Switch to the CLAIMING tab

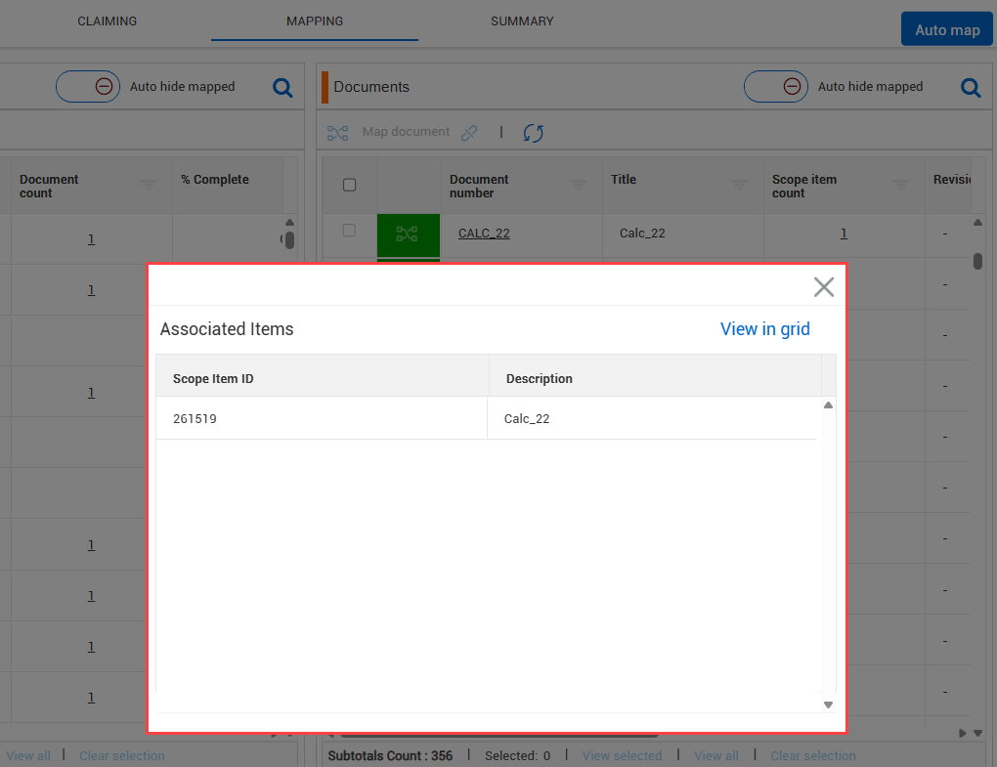pyautogui.click(x=108, y=21)
